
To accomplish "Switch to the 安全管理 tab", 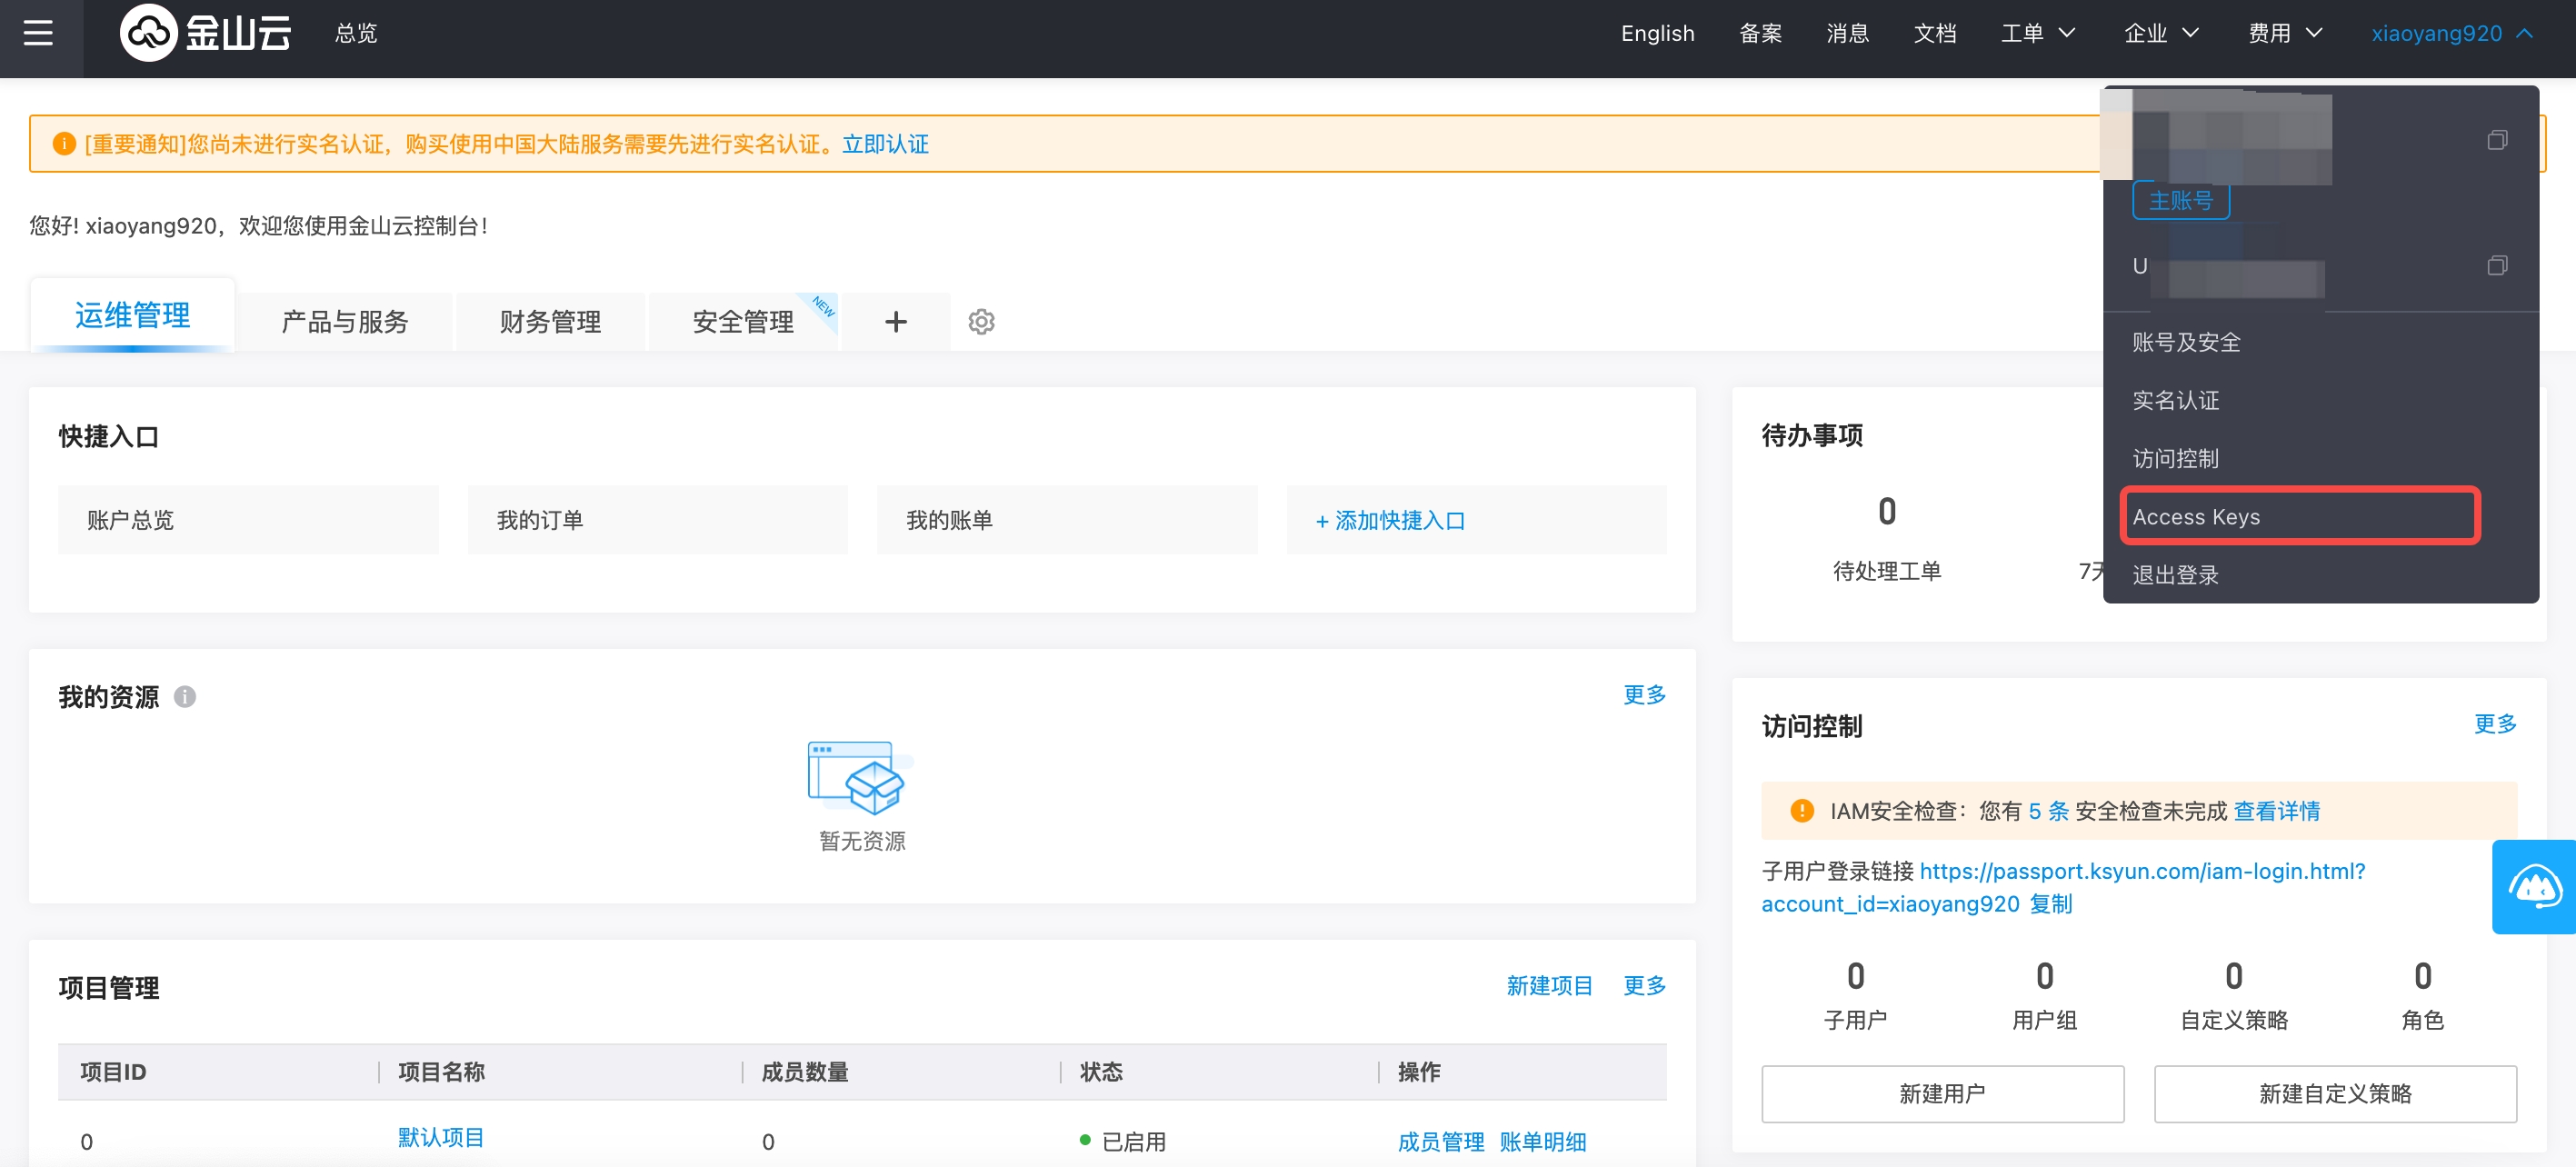I will click(743, 322).
